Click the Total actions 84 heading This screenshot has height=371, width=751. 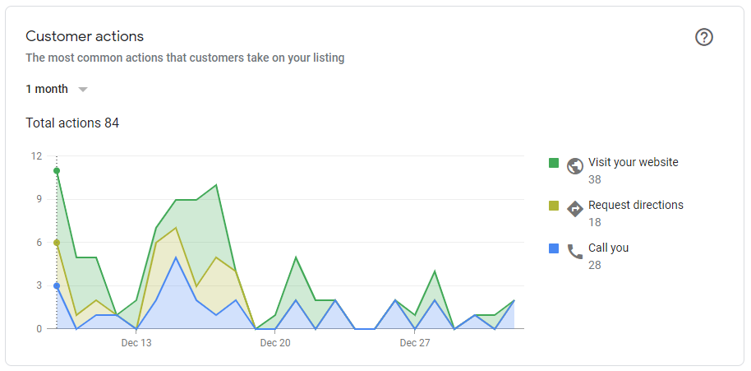point(72,123)
